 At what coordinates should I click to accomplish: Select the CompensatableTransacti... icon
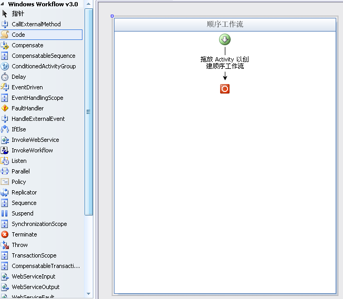click(5, 266)
